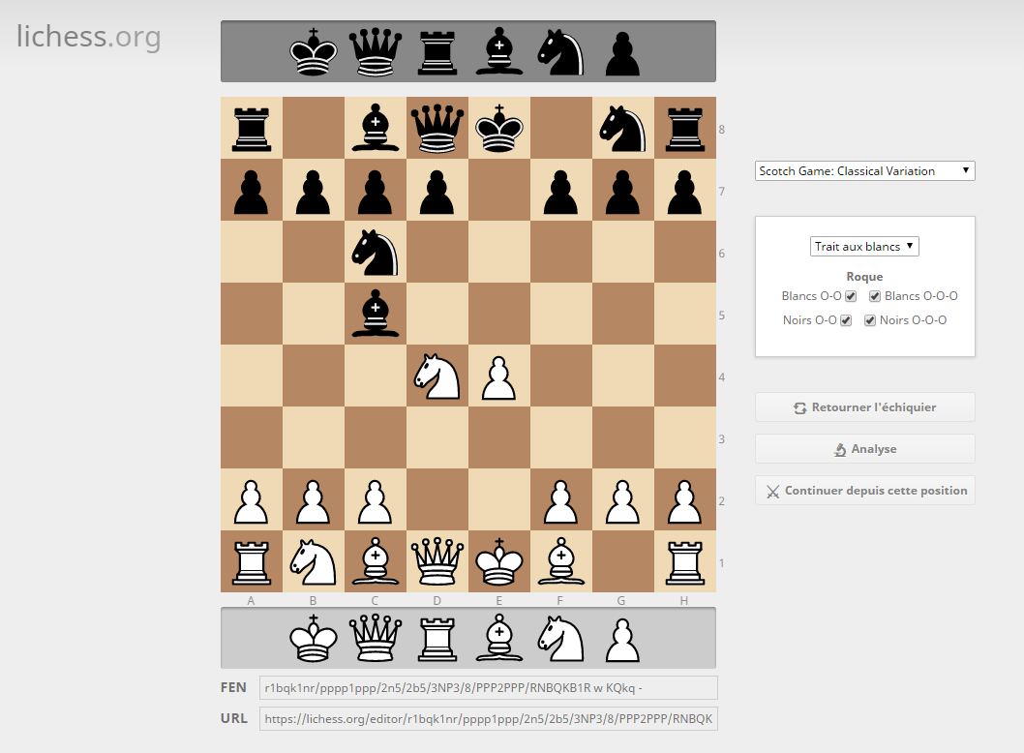1024x753 pixels.
Task: Select the FEN text field
Action: [x=488, y=687]
